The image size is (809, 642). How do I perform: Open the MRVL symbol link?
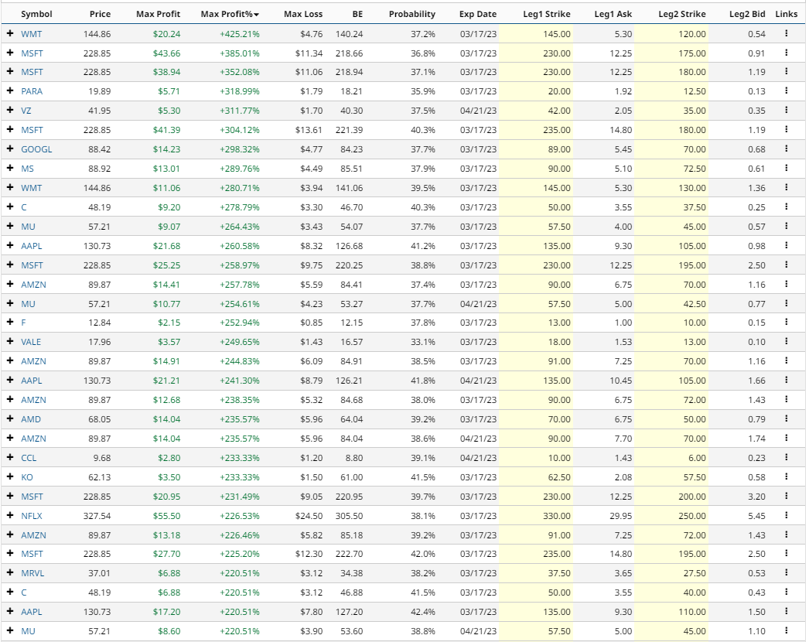coord(32,573)
